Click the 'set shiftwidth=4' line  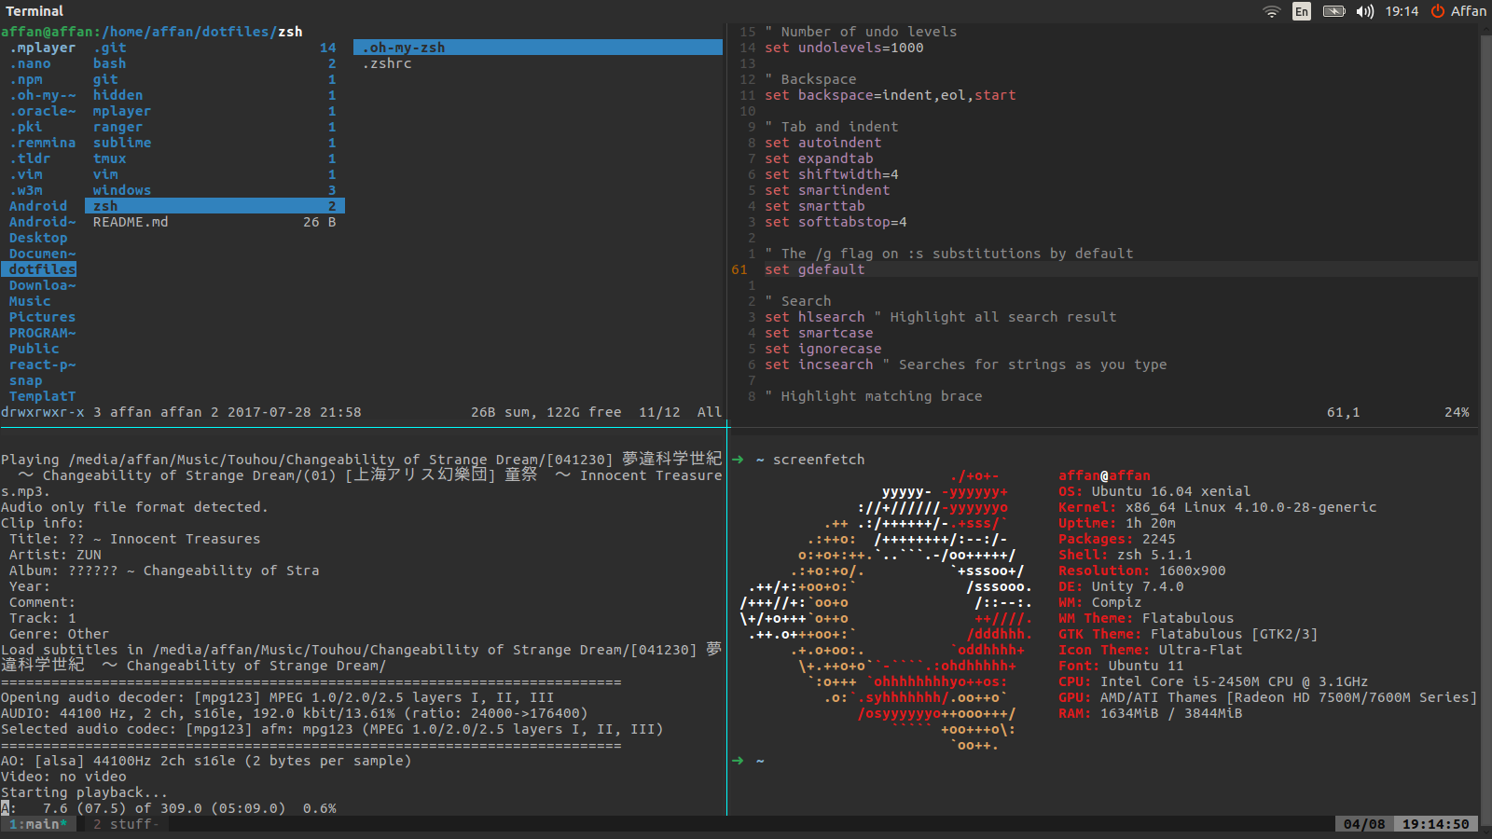832,174
